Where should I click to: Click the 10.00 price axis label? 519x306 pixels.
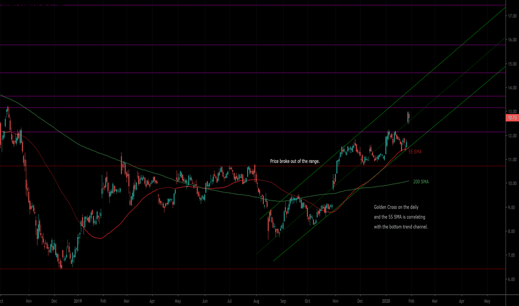click(x=512, y=183)
